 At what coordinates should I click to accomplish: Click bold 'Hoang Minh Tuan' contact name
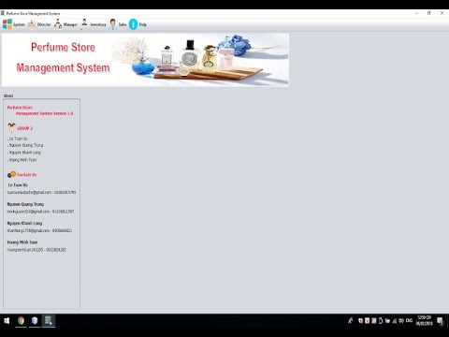coord(22,242)
